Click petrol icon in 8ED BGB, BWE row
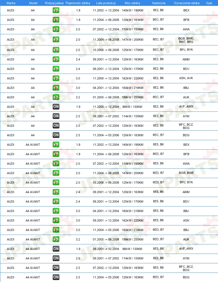The height and width of the screenshot is (282, 218). click(x=56, y=173)
